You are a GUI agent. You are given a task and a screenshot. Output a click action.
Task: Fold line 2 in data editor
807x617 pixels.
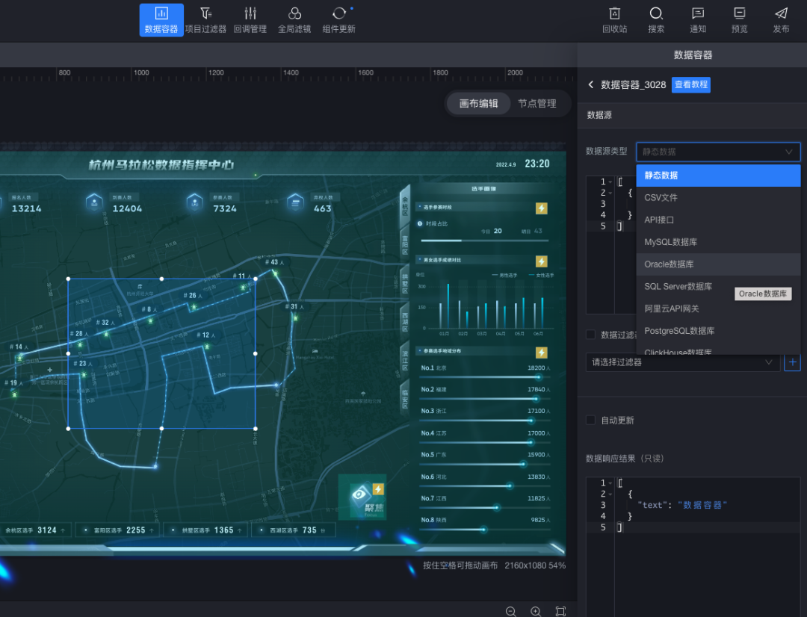pos(610,193)
